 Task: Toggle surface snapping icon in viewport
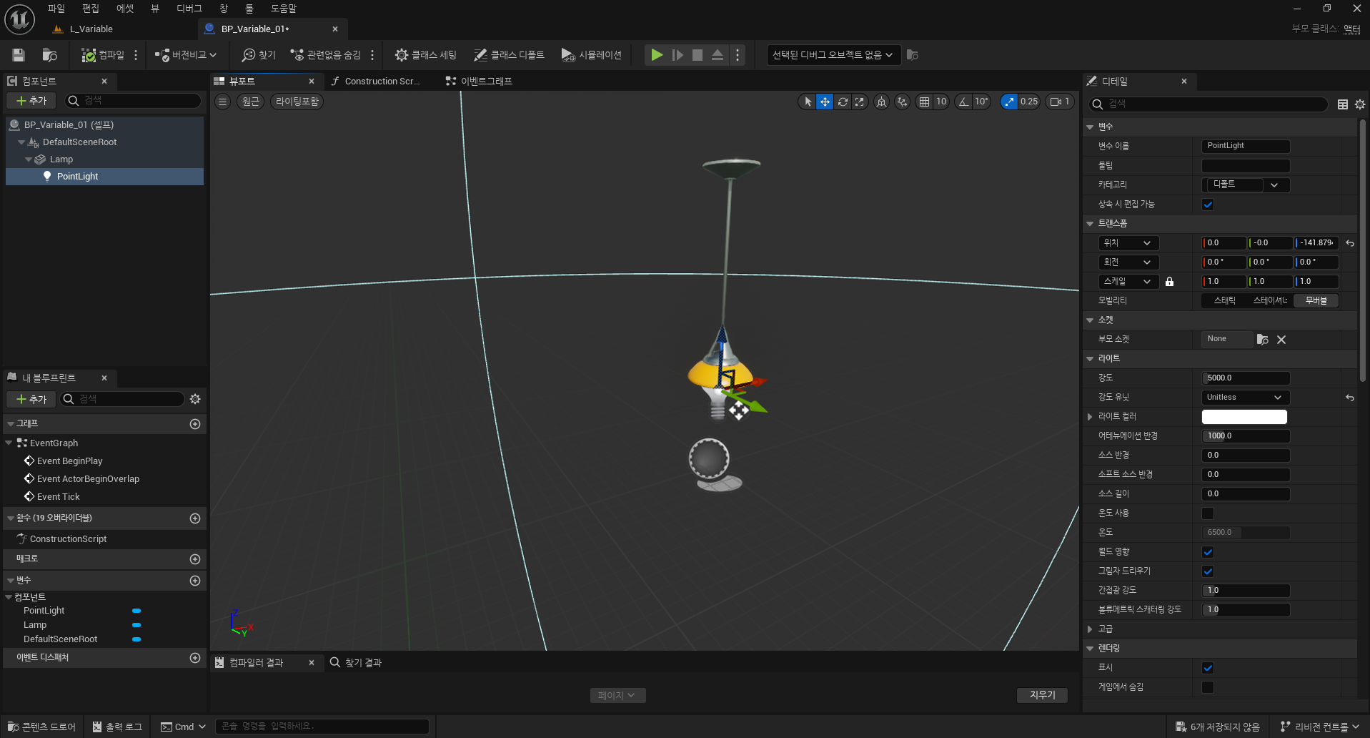pyautogui.click(x=903, y=102)
